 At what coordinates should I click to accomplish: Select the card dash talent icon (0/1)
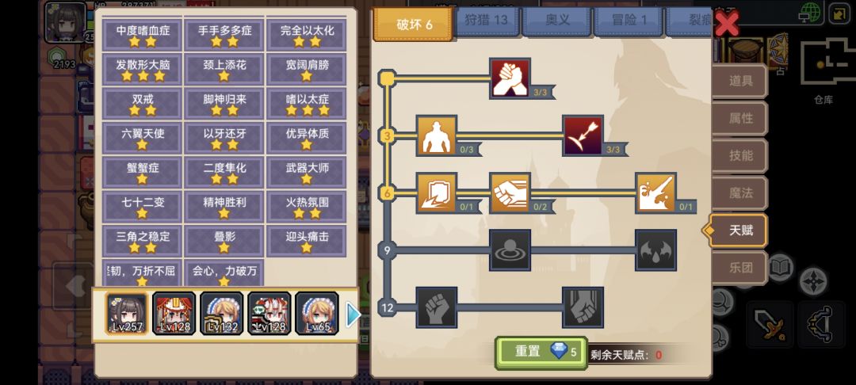click(x=437, y=193)
